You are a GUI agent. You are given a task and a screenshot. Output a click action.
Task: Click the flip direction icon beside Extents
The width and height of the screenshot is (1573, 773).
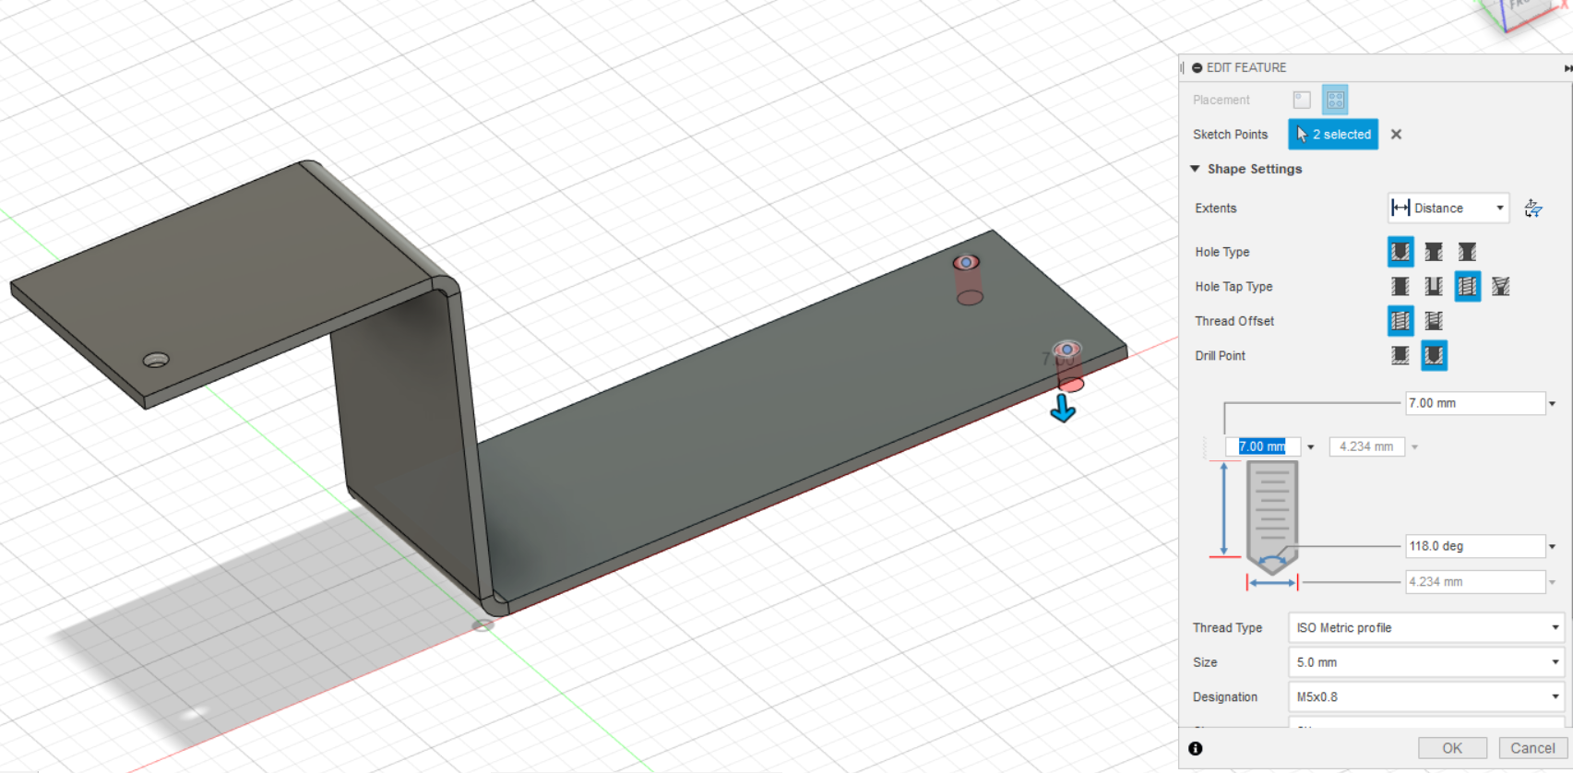pyautogui.click(x=1533, y=208)
